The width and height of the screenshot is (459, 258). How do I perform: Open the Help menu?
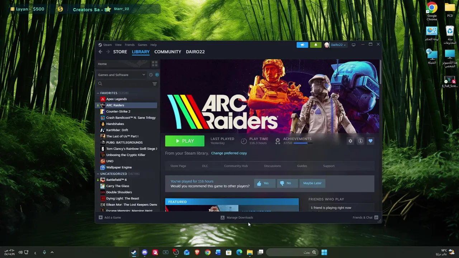pos(153,45)
